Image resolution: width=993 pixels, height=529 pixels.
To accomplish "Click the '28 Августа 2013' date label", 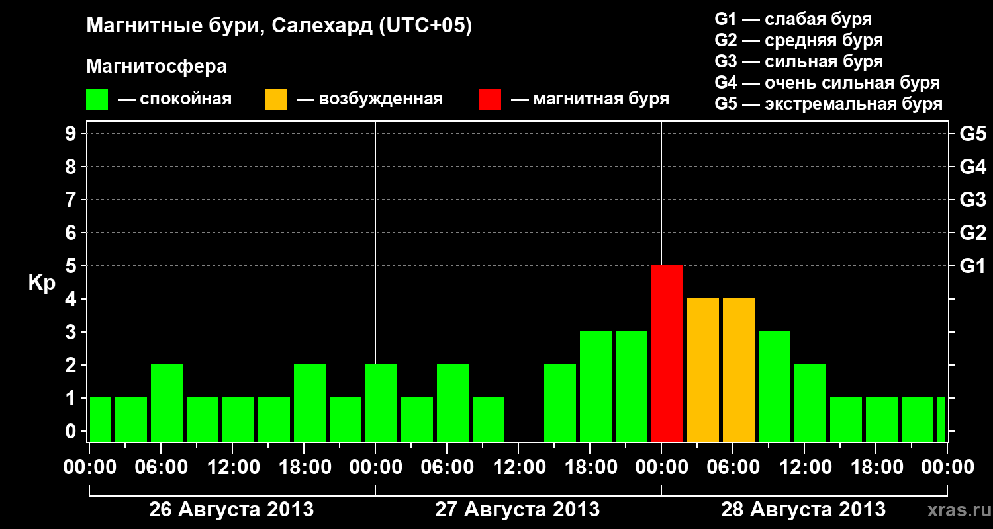I will click(804, 510).
